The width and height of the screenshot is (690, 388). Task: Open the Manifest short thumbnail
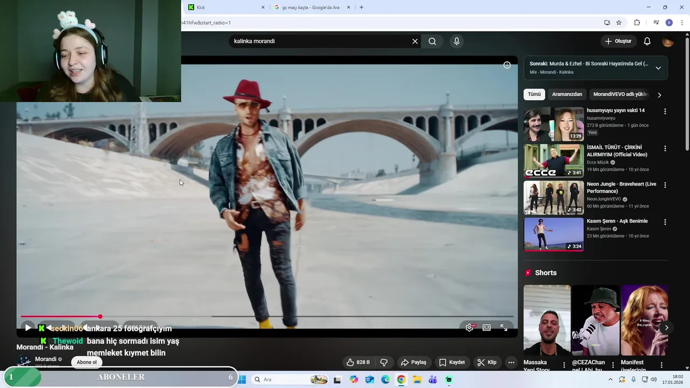coord(644,321)
